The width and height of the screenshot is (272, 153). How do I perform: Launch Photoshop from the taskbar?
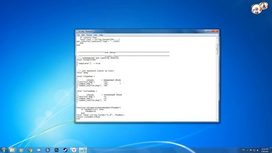(57, 150)
